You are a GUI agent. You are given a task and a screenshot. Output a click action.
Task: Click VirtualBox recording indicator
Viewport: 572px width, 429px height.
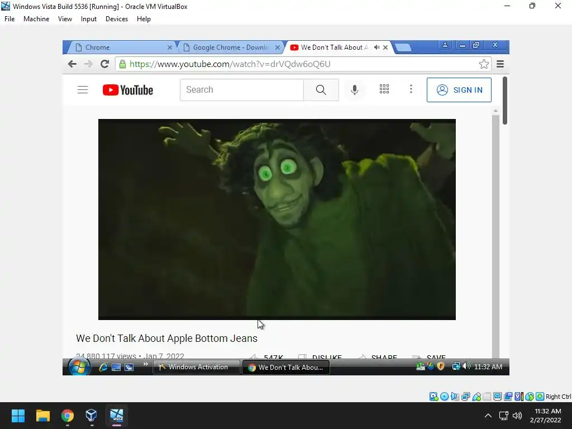click(508, 397)
